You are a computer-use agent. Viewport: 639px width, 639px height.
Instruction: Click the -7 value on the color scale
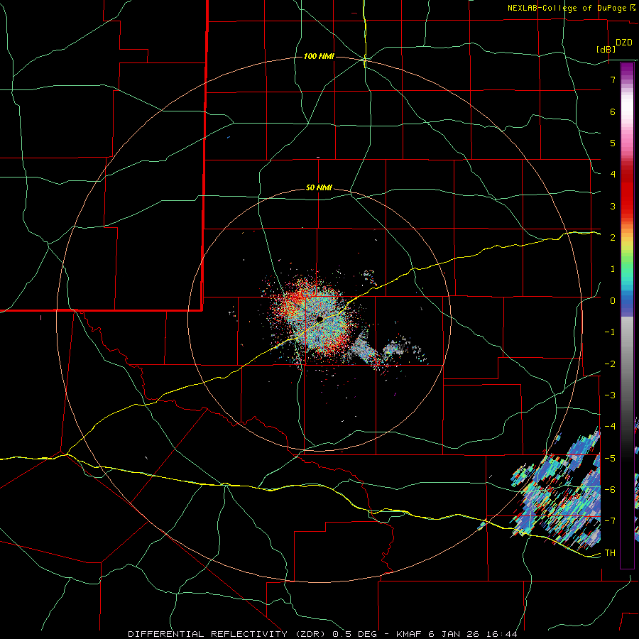point(610,521)
